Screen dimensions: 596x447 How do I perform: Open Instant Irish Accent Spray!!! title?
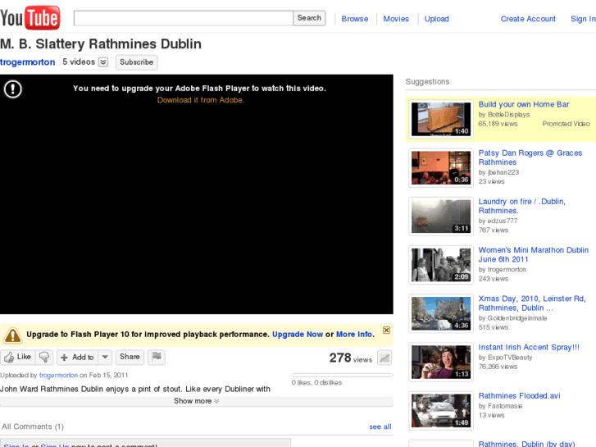click(529, 347)
